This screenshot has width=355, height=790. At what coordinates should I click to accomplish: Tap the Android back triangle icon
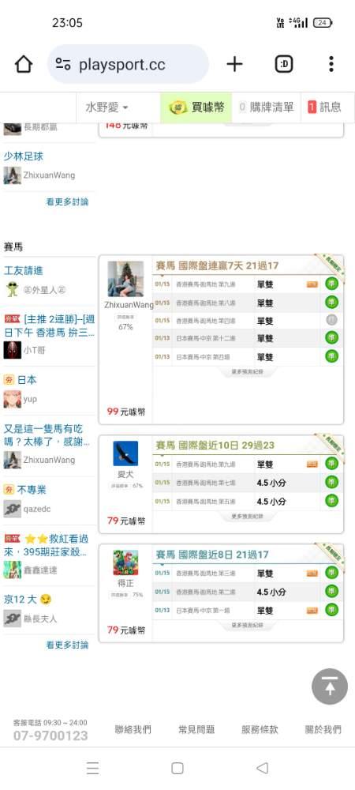262,768
